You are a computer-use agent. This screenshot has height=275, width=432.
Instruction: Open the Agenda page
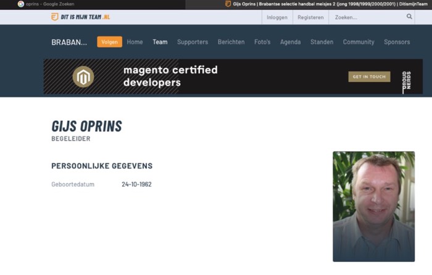290,42
